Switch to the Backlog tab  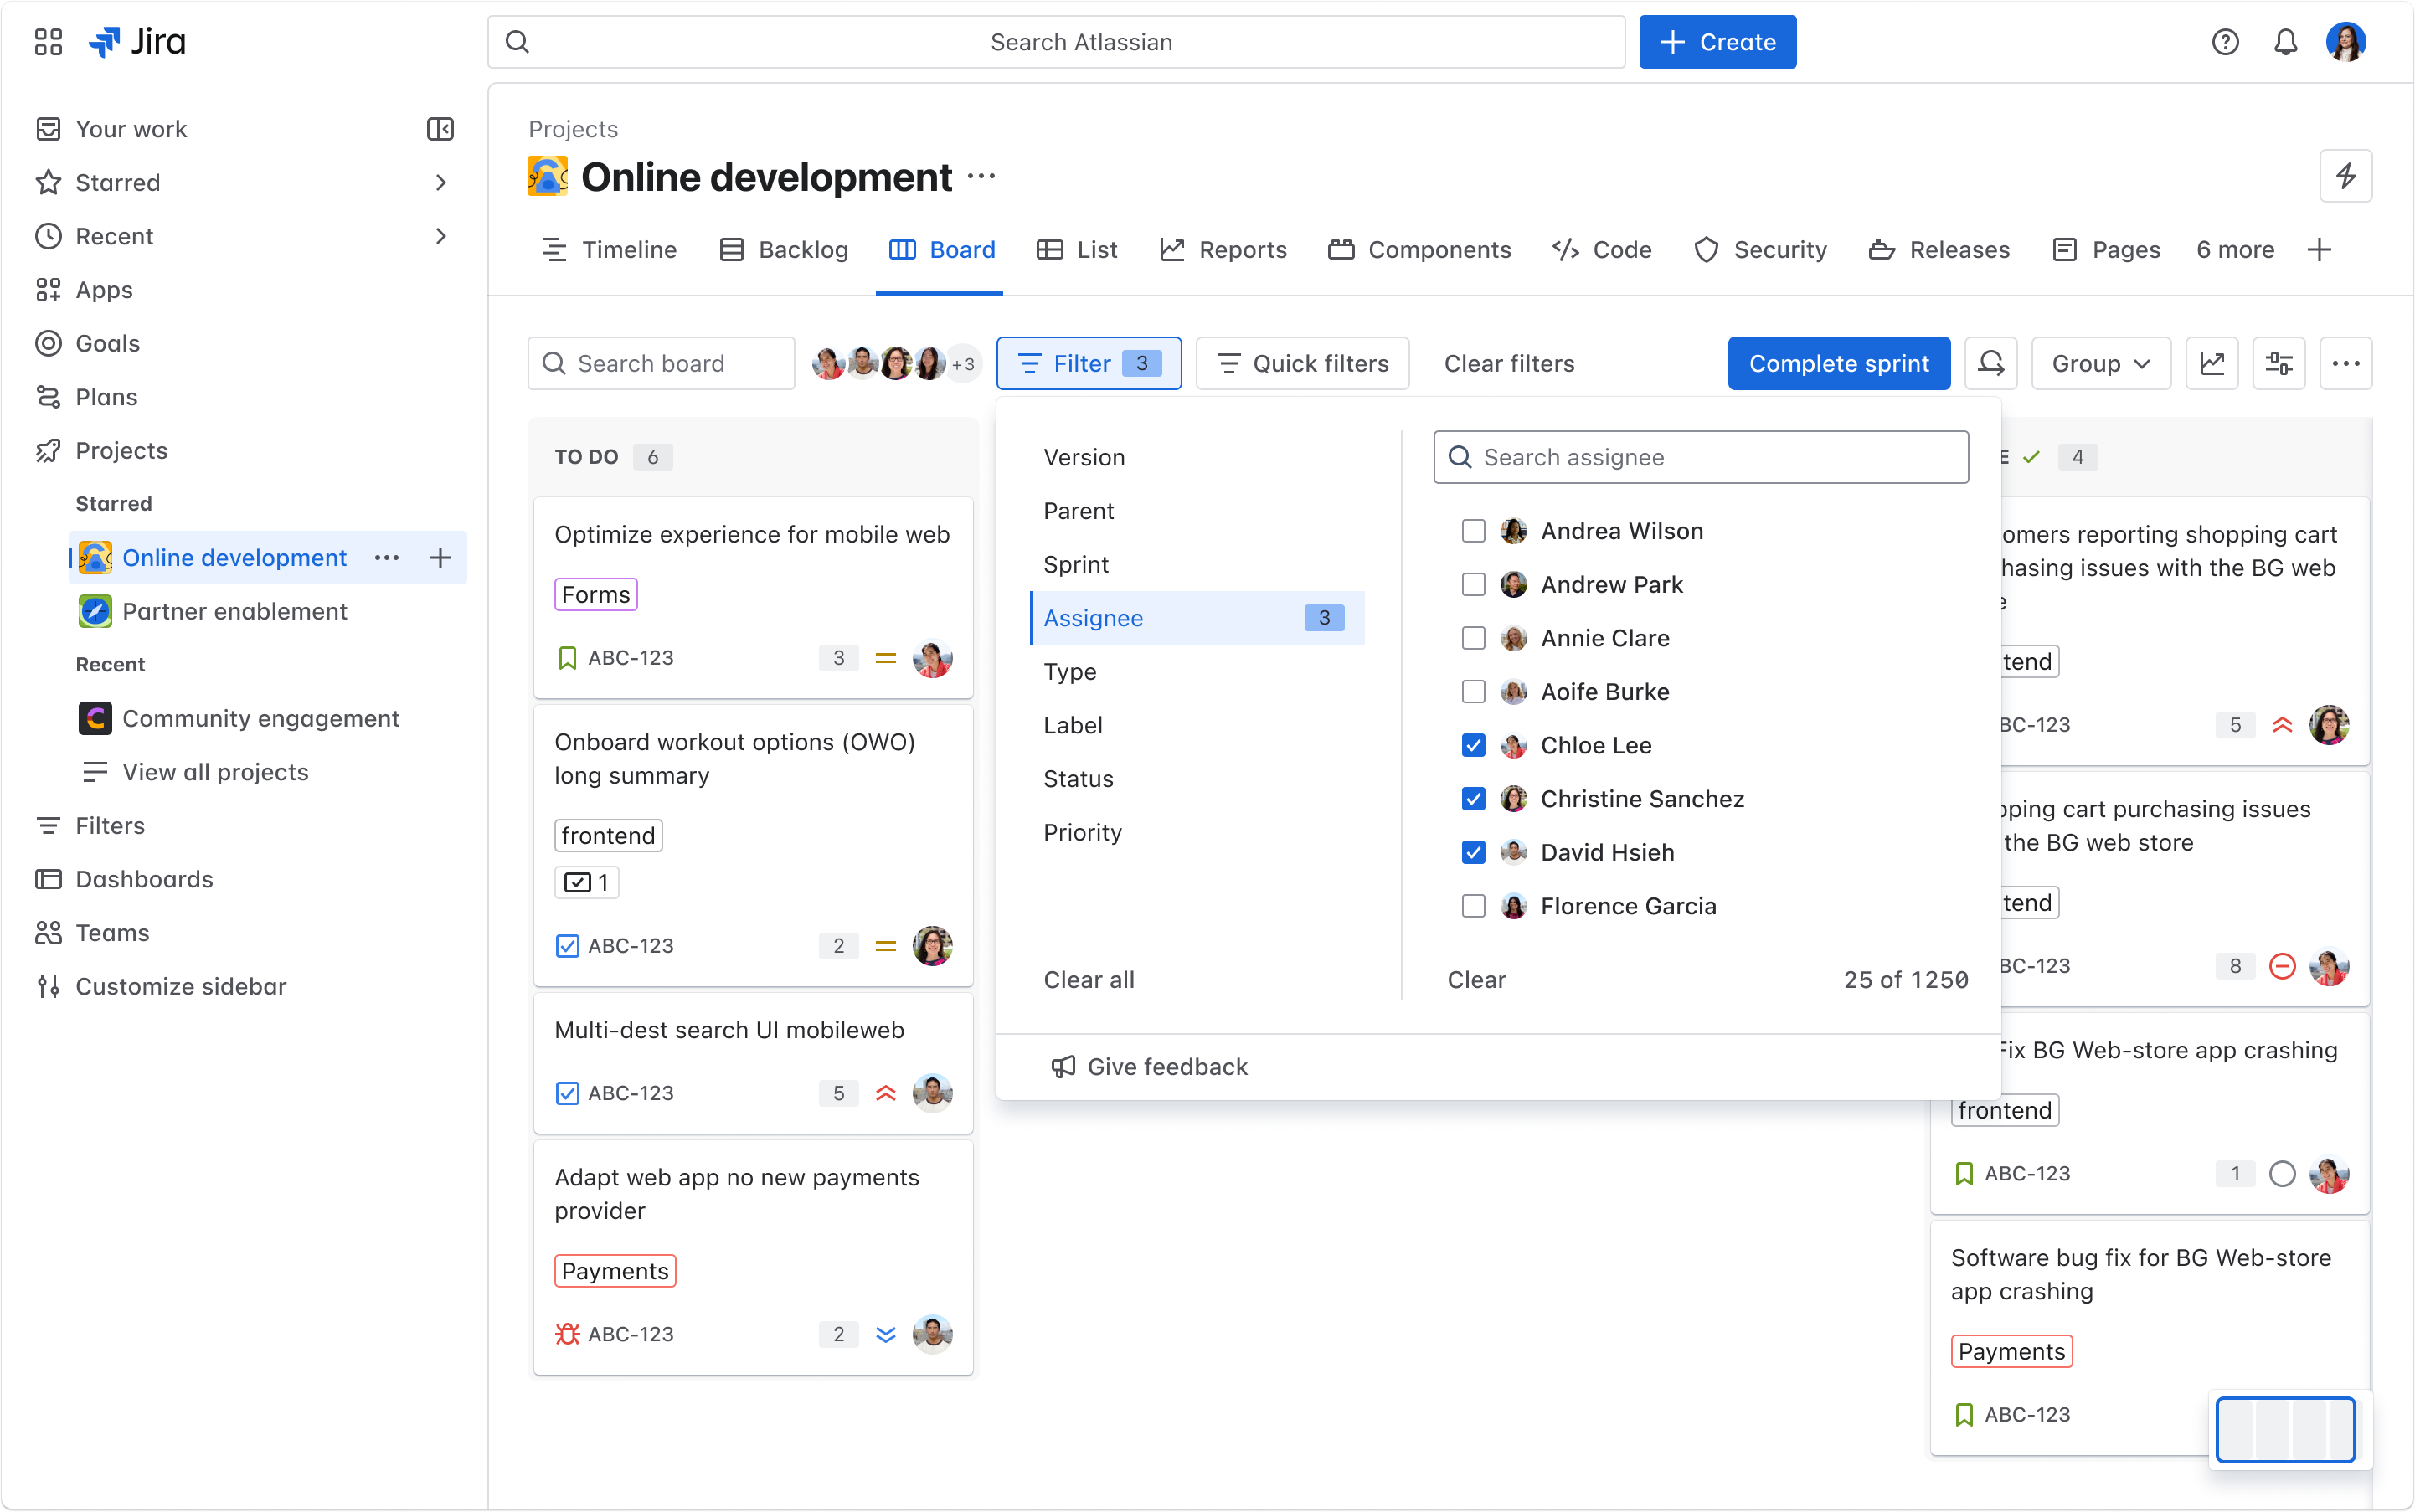[784, 250]
